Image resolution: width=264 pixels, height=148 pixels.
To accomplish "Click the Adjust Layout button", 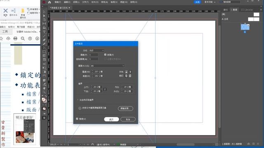I will click(125, 109).
